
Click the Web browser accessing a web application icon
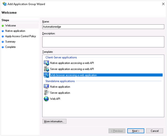point(46,75)
